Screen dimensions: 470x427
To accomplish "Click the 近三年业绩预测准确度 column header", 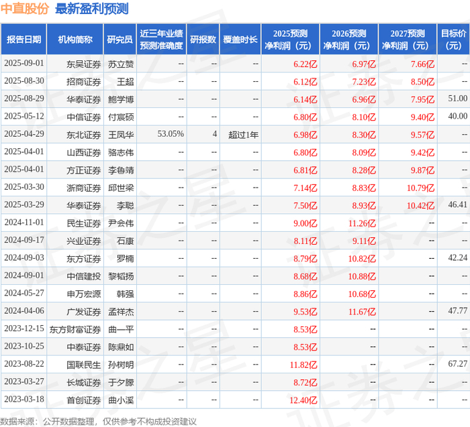I will (x=161, y=39).
